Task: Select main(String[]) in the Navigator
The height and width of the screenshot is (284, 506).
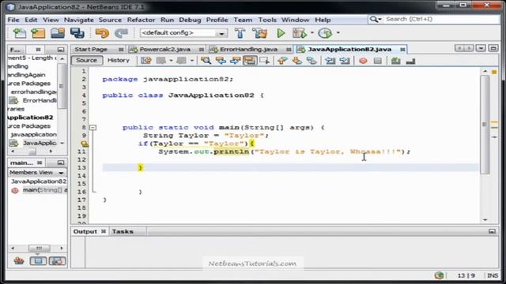Action: pyautogui.click(x=39, y=190)
